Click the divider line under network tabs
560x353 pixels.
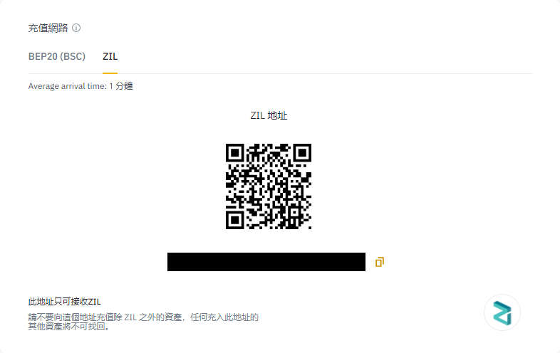(280, 73)
